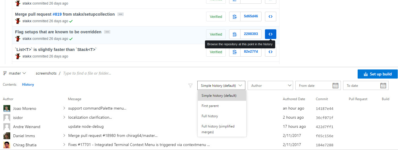398x150 pixels.
Task: Open the From date calendar picker
Action: point(335,85)
